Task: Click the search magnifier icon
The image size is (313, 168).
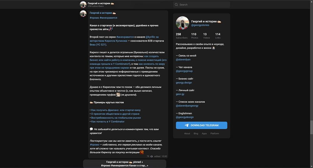Action: click(176, 5)
